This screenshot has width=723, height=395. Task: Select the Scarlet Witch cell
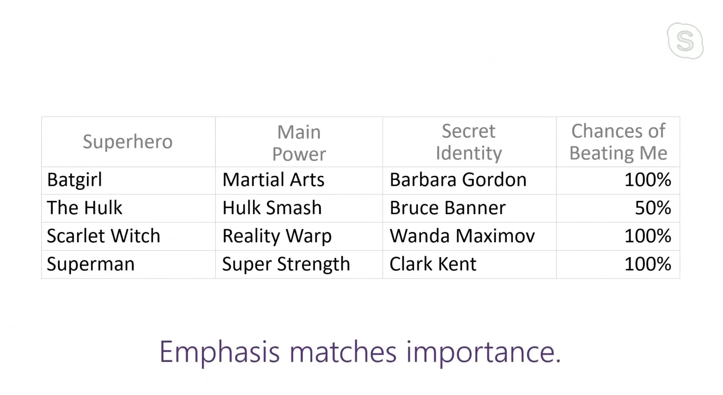tap(129, 236)
